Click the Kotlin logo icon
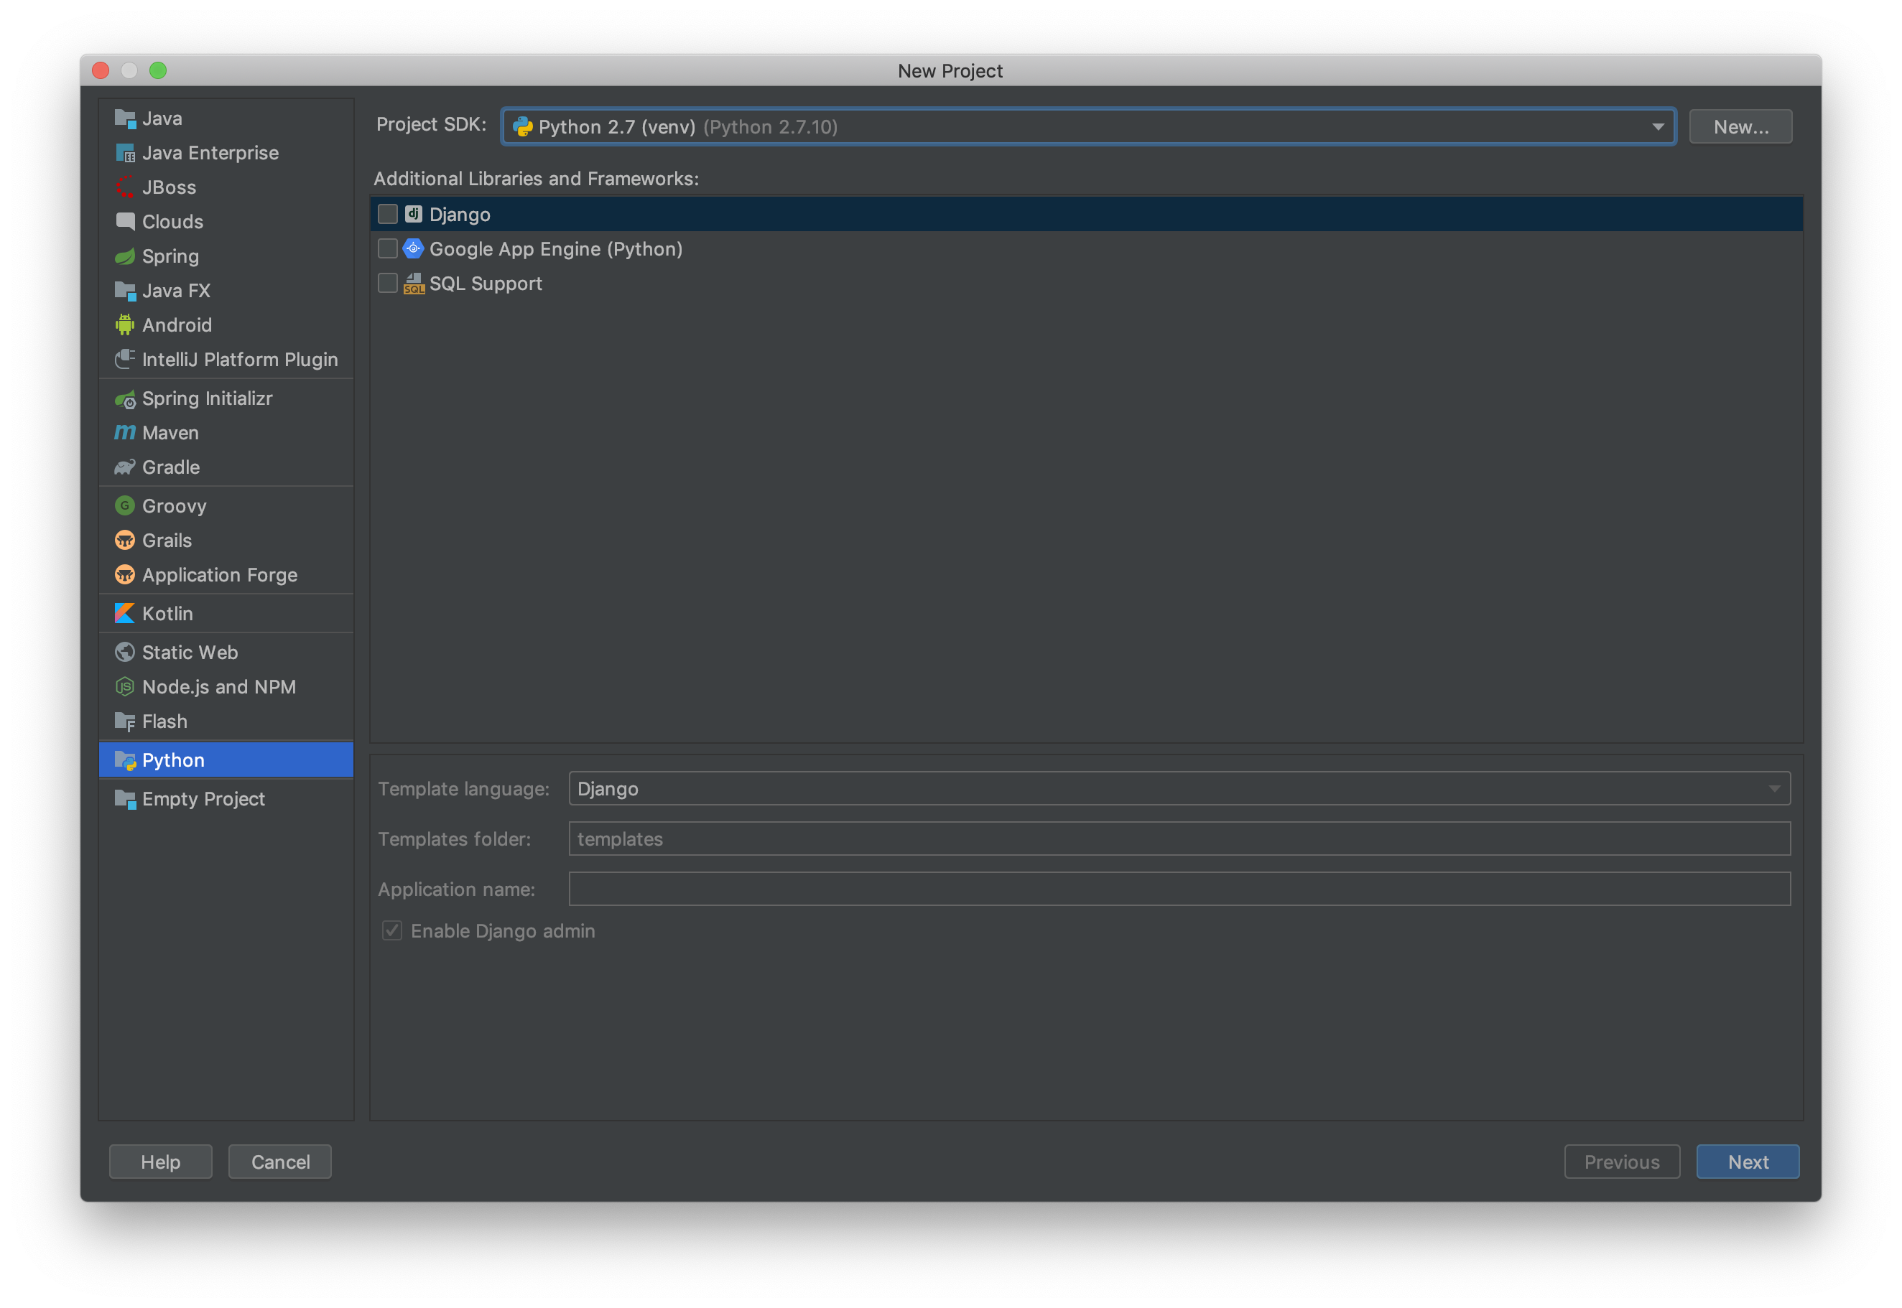The width and height of the screenshot is (1902, 1308). pos(124,613)
